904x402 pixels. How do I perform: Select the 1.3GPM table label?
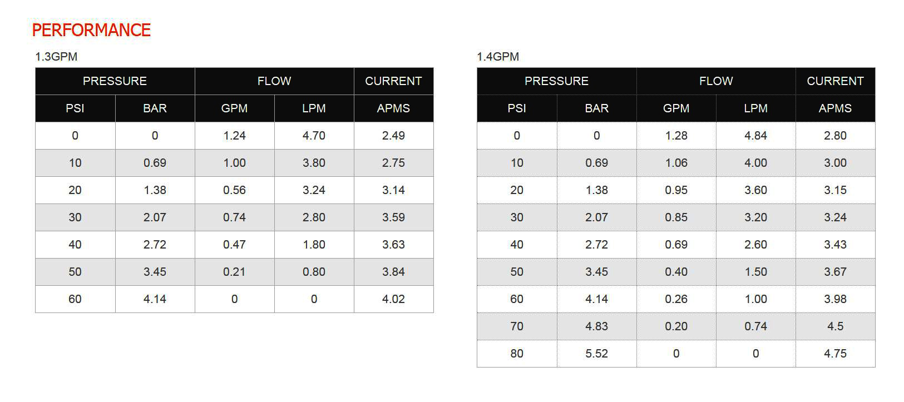[56, 57]
